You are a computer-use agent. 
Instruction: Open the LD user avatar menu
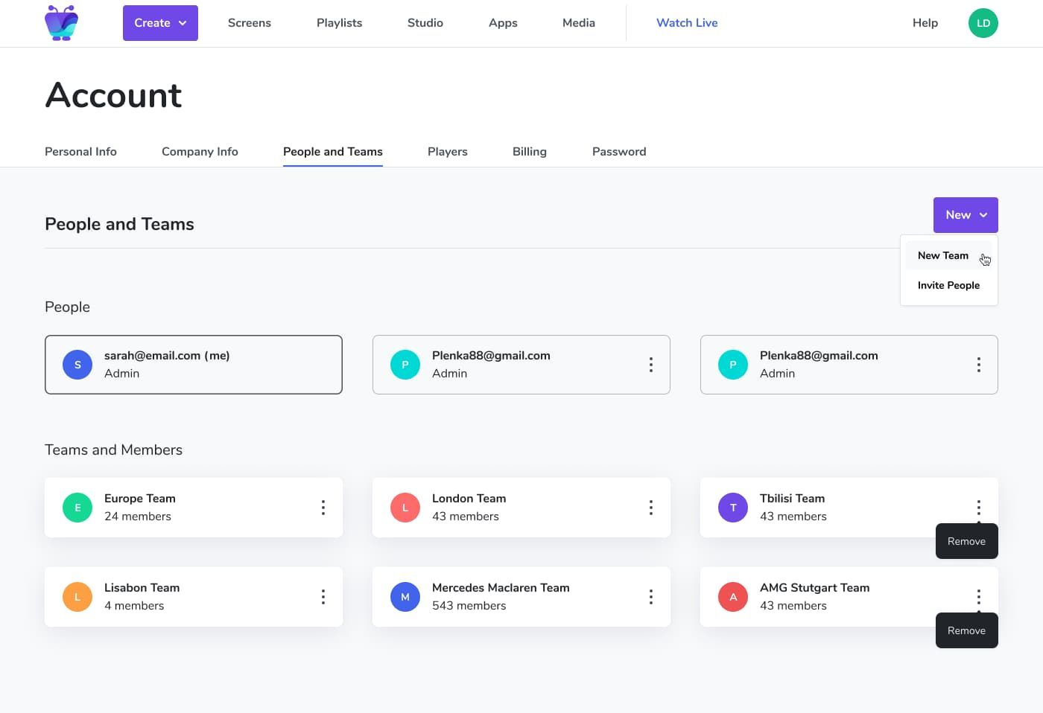pyautogui.click(x=983, y=23)
